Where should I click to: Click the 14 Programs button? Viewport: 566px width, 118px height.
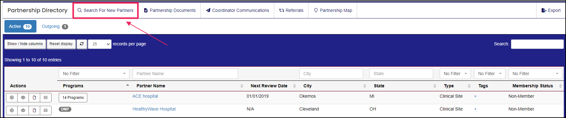click(x=73, y=98)
